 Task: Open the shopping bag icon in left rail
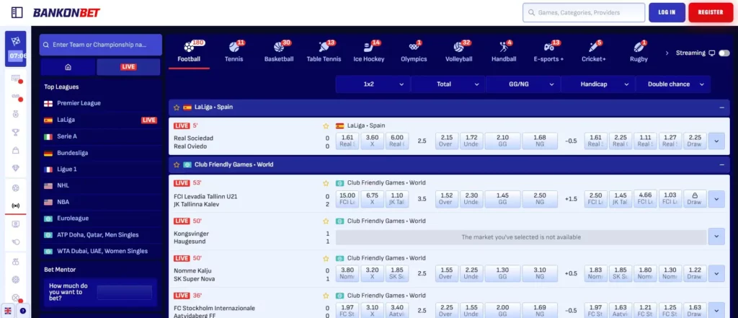[16, 150]
